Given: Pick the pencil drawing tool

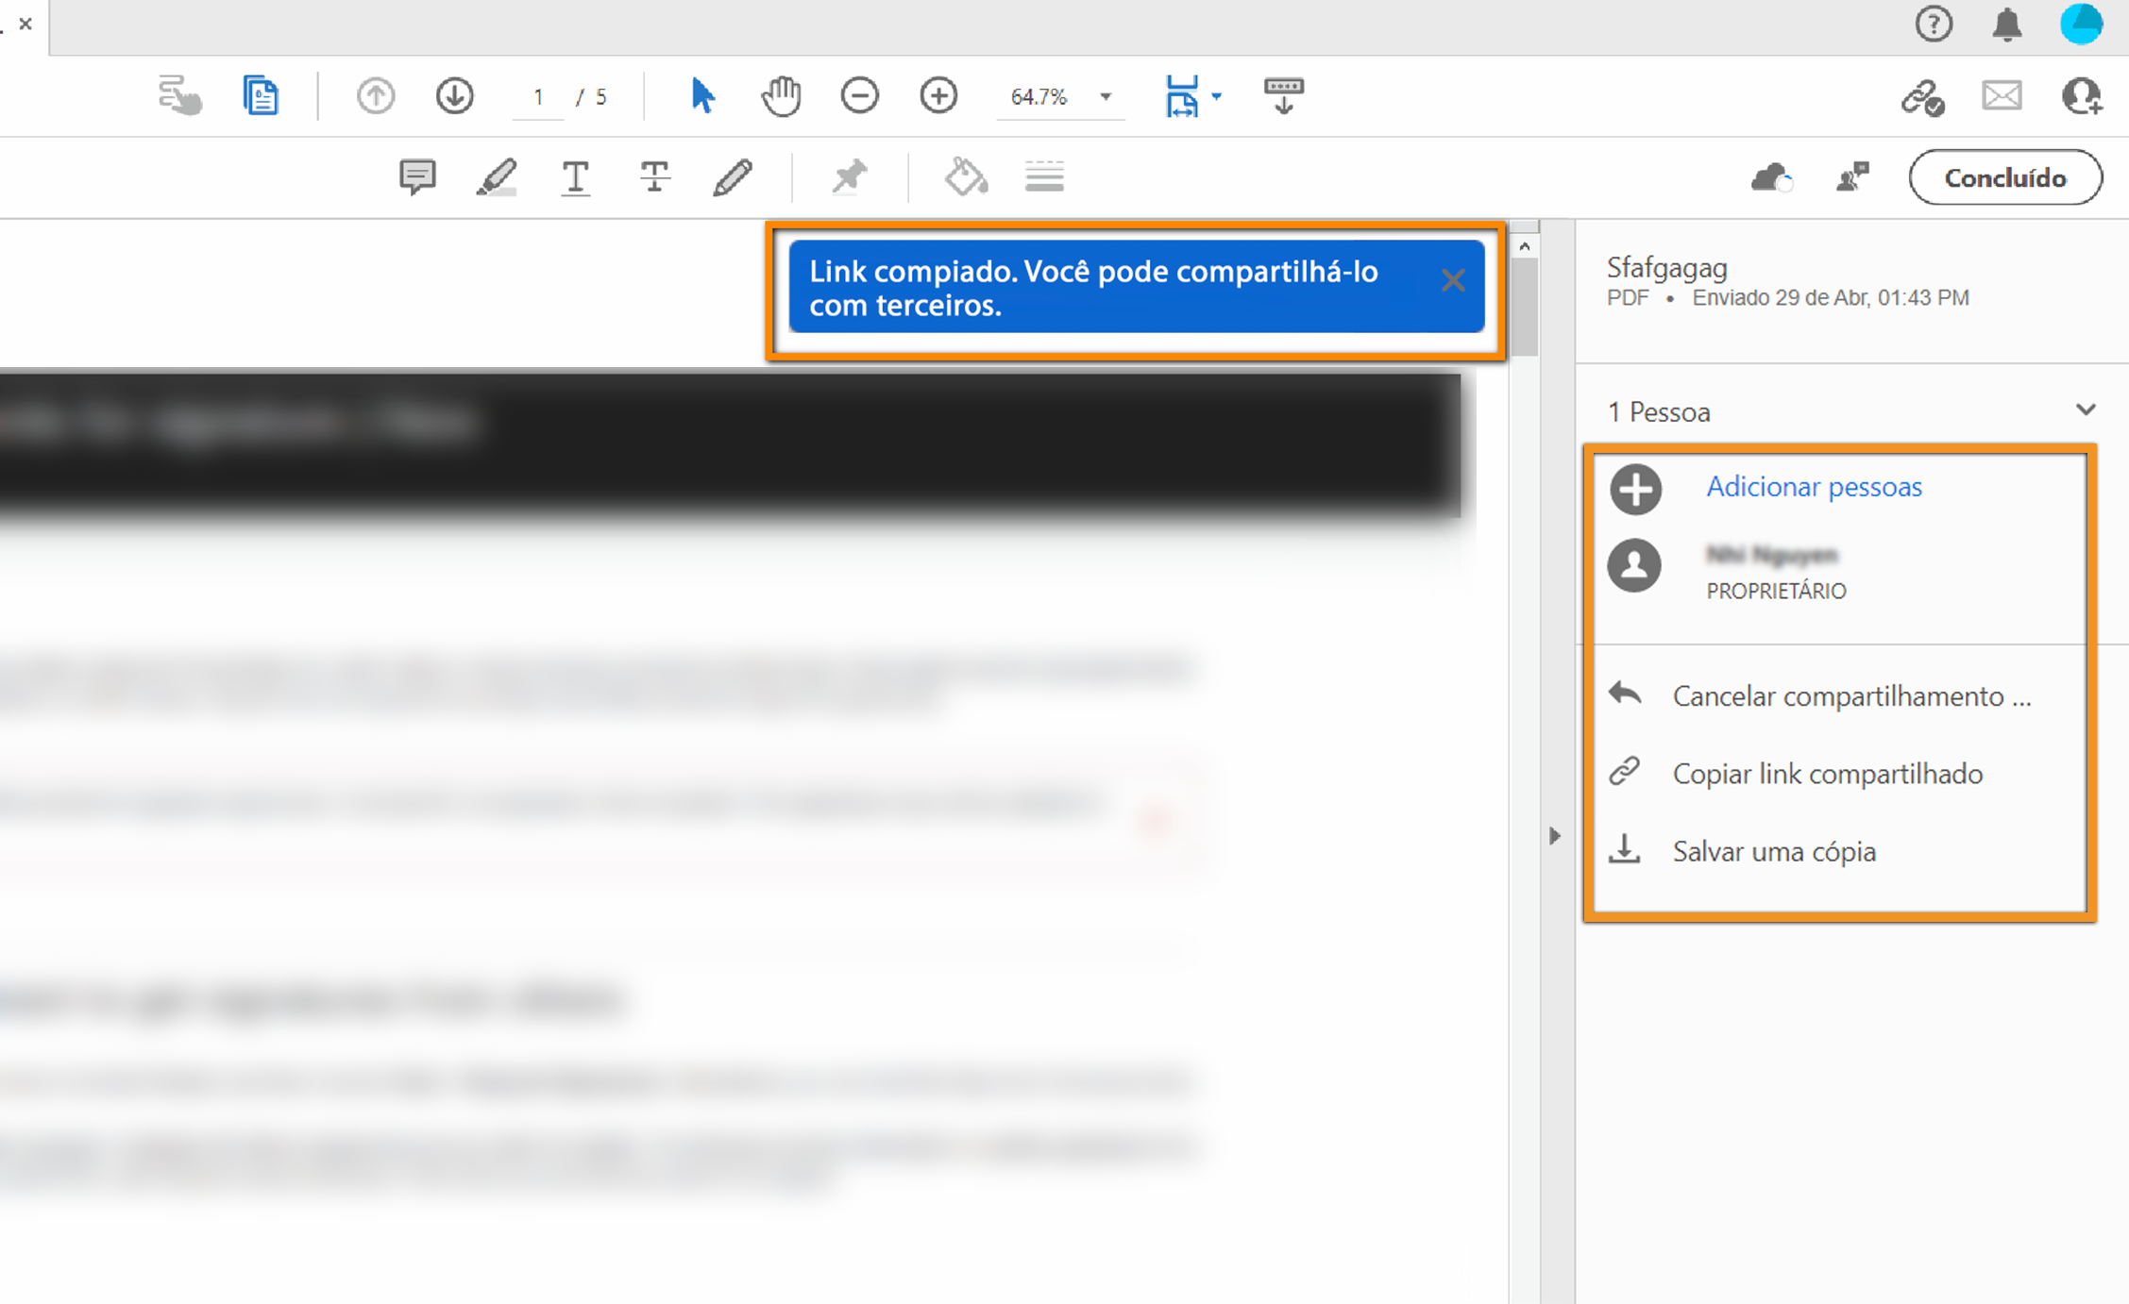Looking at the screenshot, I should (x=733, y=176).
